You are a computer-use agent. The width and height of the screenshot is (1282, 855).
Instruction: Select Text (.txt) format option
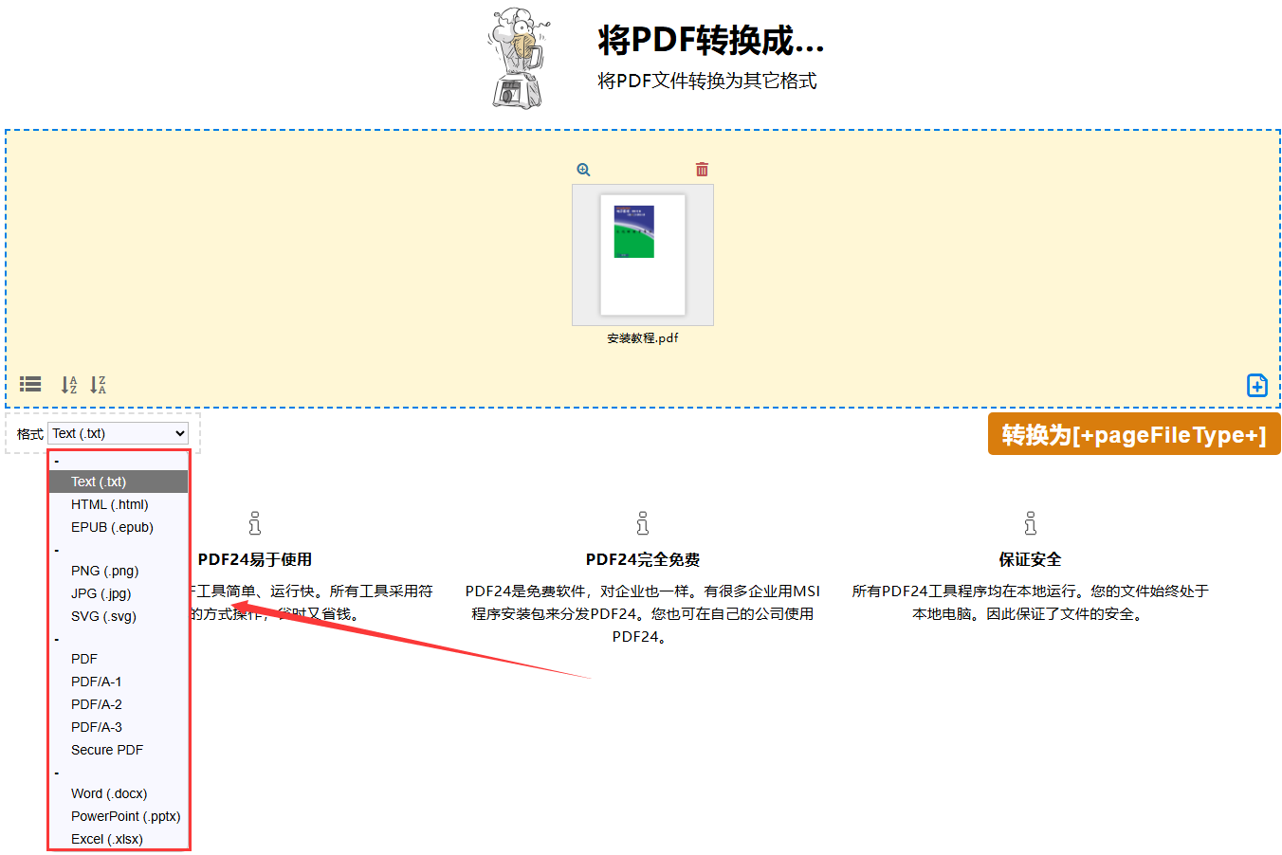[x=119, y=482]
